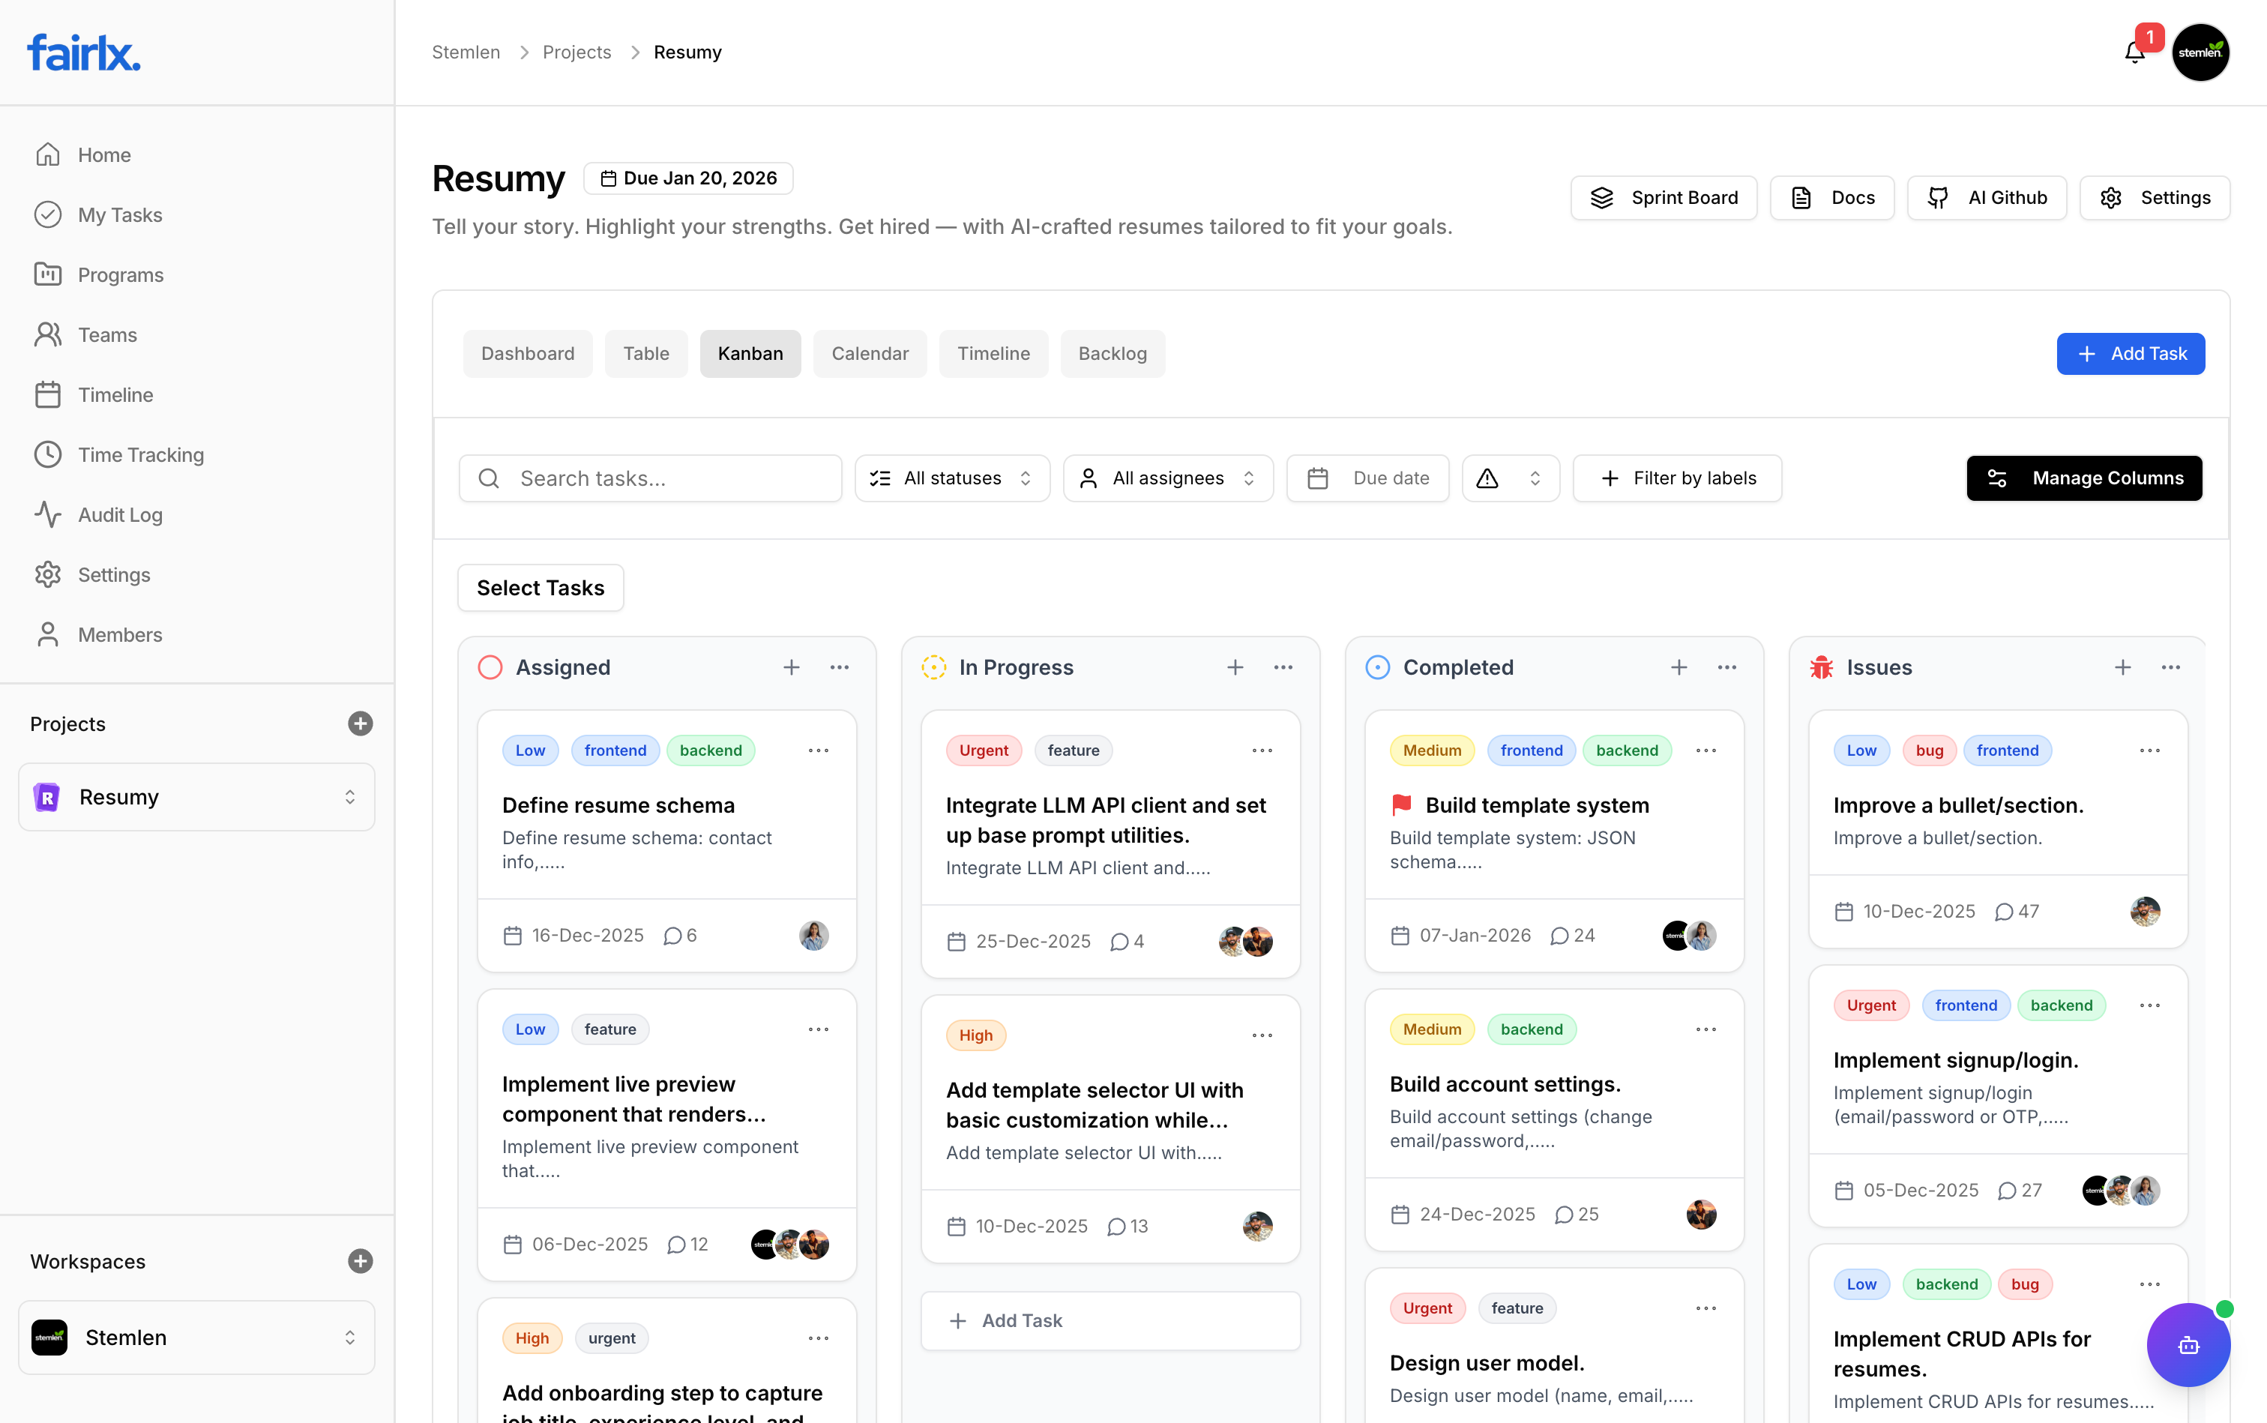Image resolution: width=2267 pixels, height=1423 pixels.
Task: Open the purple AI assistant floating button
Action: click(2188, 1345)
